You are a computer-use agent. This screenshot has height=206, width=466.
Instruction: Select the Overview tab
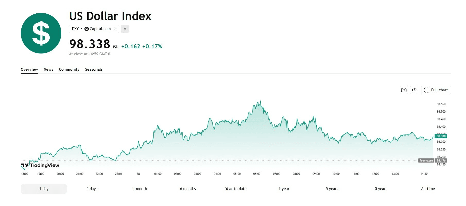[29, 69]
